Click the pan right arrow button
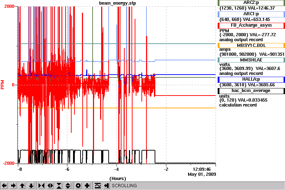This screenshot has height=190, width=285. [x=13, y=186]
